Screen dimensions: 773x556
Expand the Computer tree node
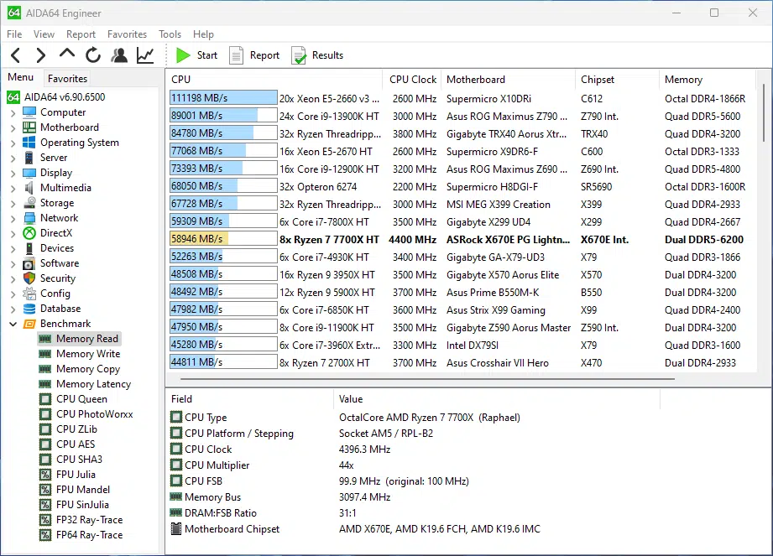13,112
